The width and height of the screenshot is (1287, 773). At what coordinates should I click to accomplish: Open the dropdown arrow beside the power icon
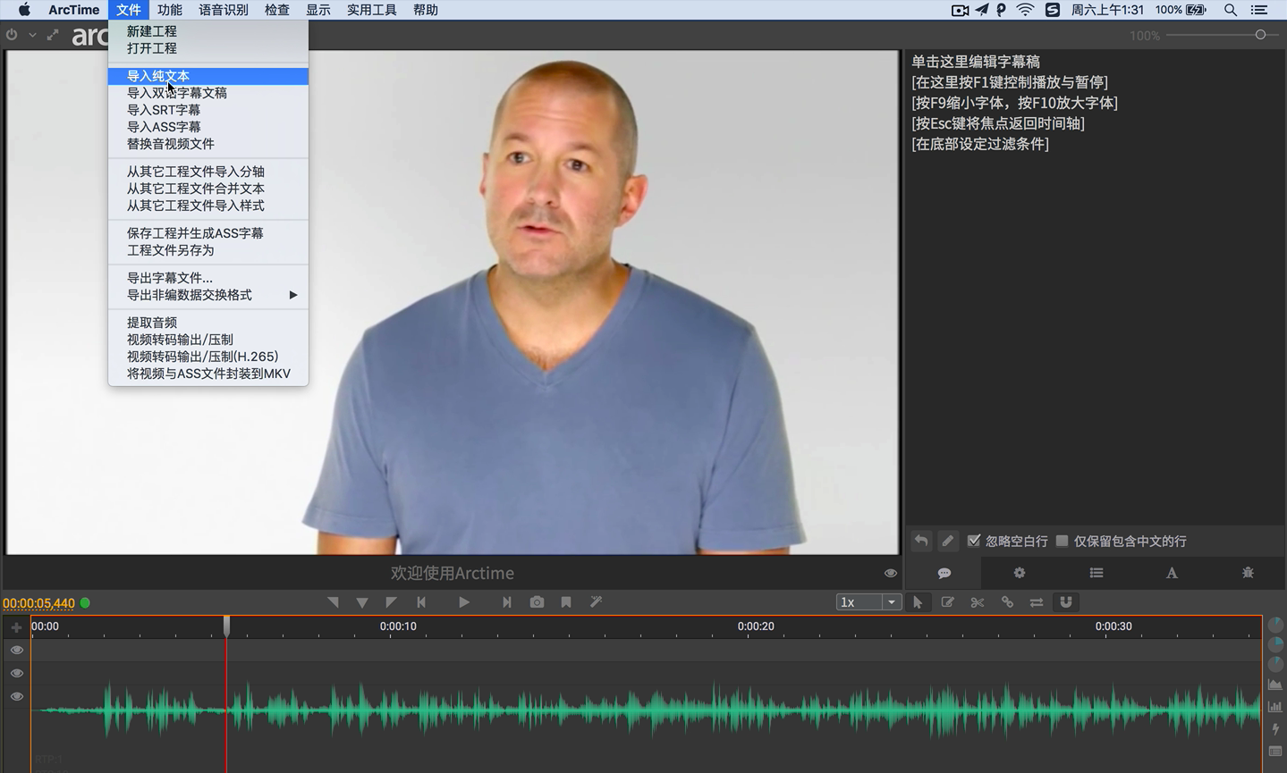pos(32,36)
